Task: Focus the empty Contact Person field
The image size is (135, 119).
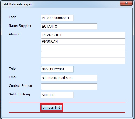Action: [69, 87]
